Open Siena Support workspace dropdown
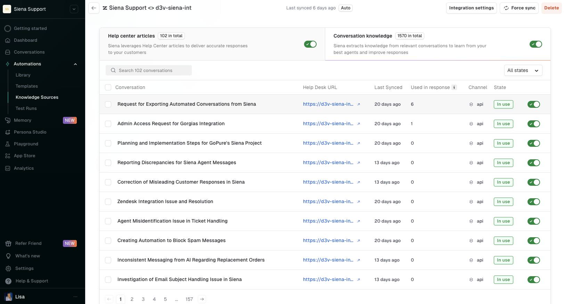Viewport: 564px width, 304px height. click(74, 9)
